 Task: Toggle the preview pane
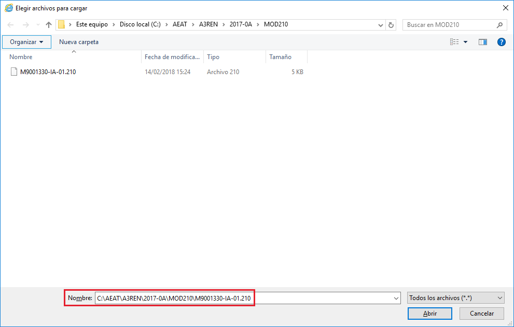click(483, 42)
